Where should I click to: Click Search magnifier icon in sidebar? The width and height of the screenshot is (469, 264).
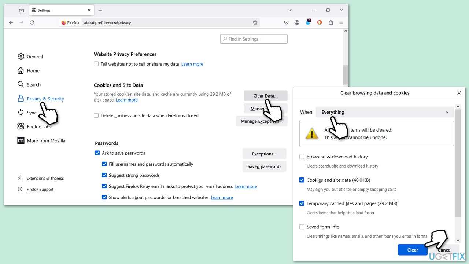(21, 84)
